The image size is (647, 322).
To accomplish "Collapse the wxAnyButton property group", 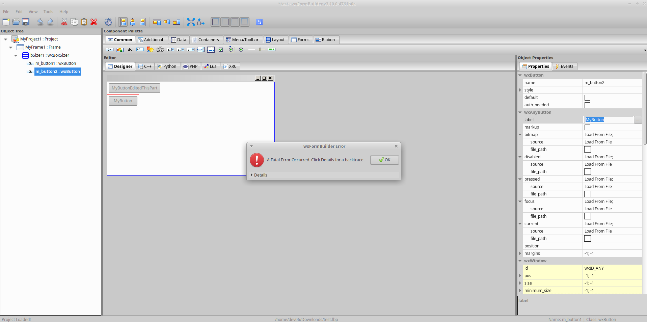I will click(x=520, y=112).
